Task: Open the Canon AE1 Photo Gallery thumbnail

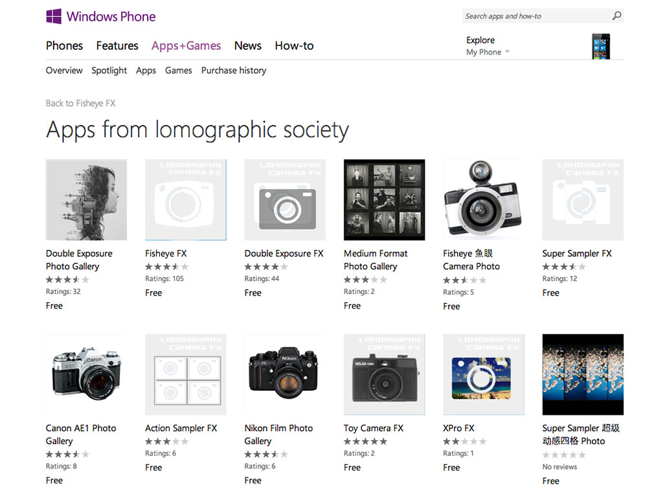Action: (x=86, y=375)
